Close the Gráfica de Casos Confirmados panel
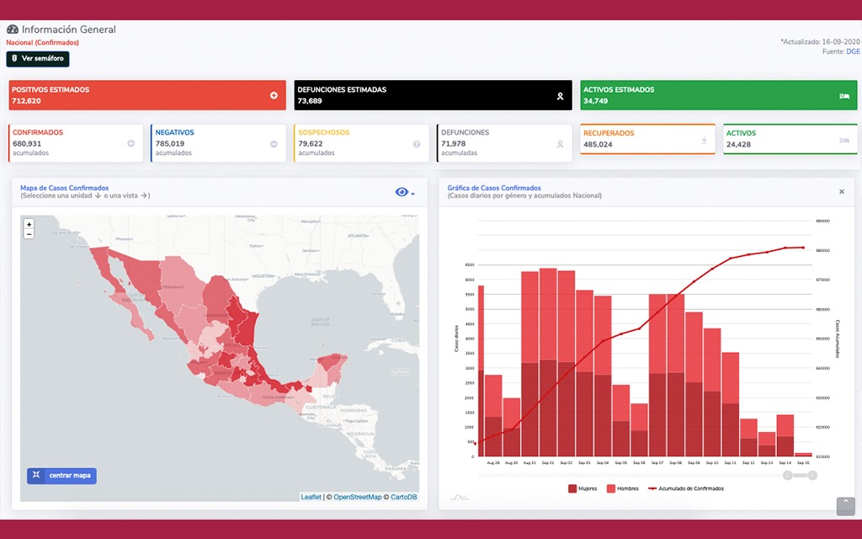862x539 pixels. [x=841, y=192]
